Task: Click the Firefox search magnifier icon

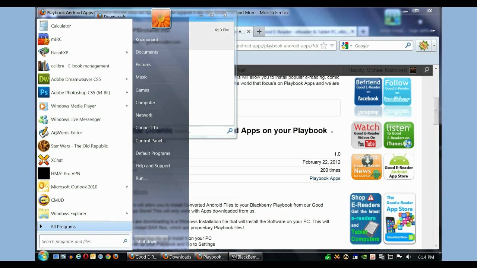Action: click(x=408, y=45)
